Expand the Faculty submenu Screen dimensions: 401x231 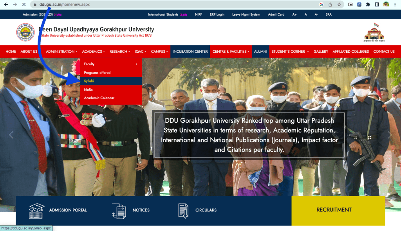(111, 64)
